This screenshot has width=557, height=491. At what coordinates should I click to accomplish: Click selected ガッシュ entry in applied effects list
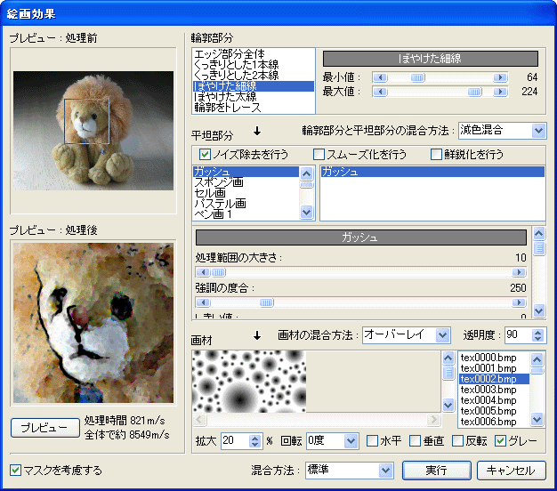432,172
